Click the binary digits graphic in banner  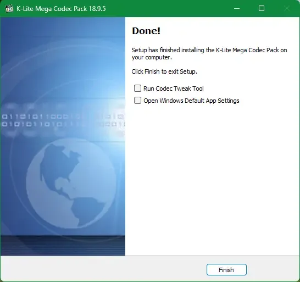[63, 120]
